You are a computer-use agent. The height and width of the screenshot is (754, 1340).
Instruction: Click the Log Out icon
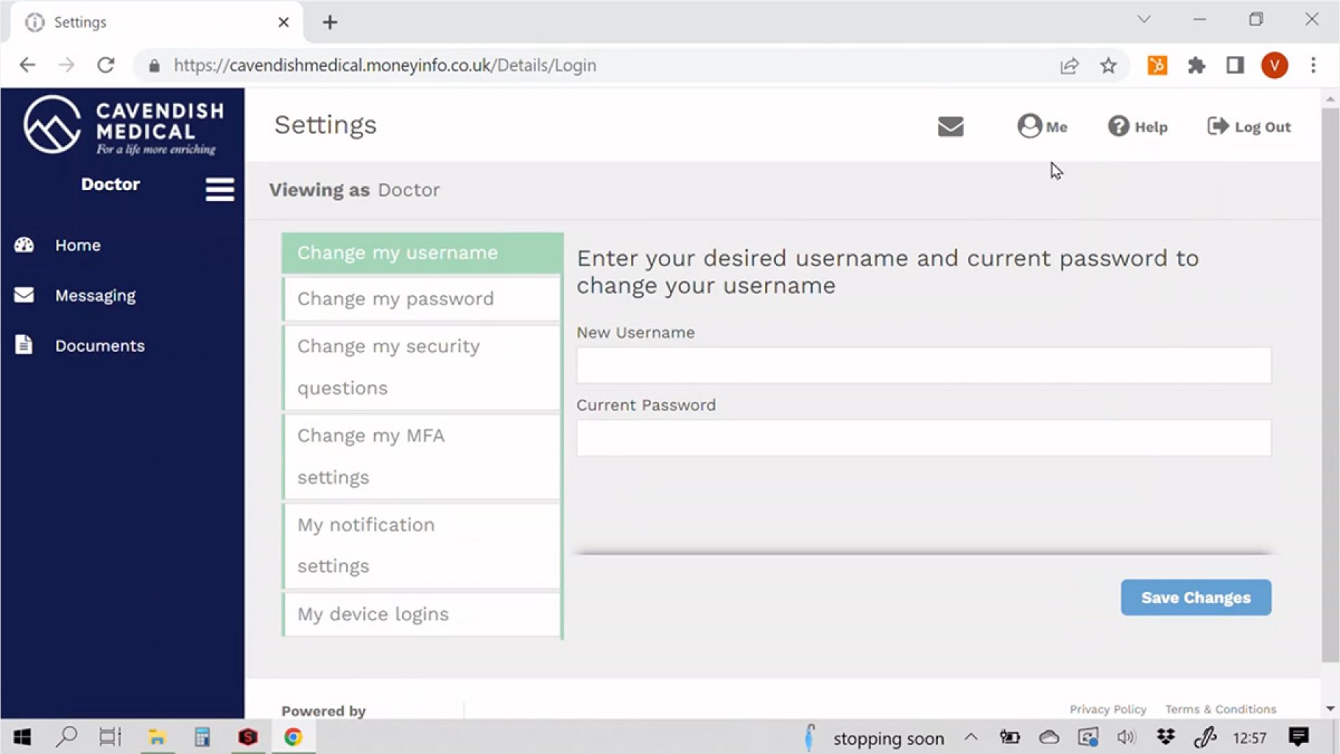1218,126
